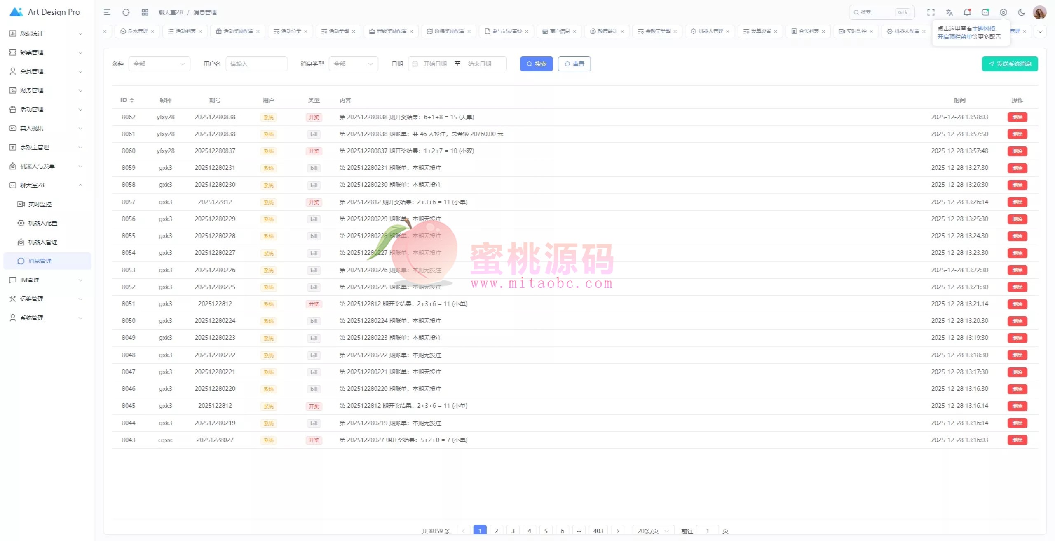Screen dimensions: 1055x541
Task: Open the 20条/页 page size dropdown
Action: coord(653,531)
